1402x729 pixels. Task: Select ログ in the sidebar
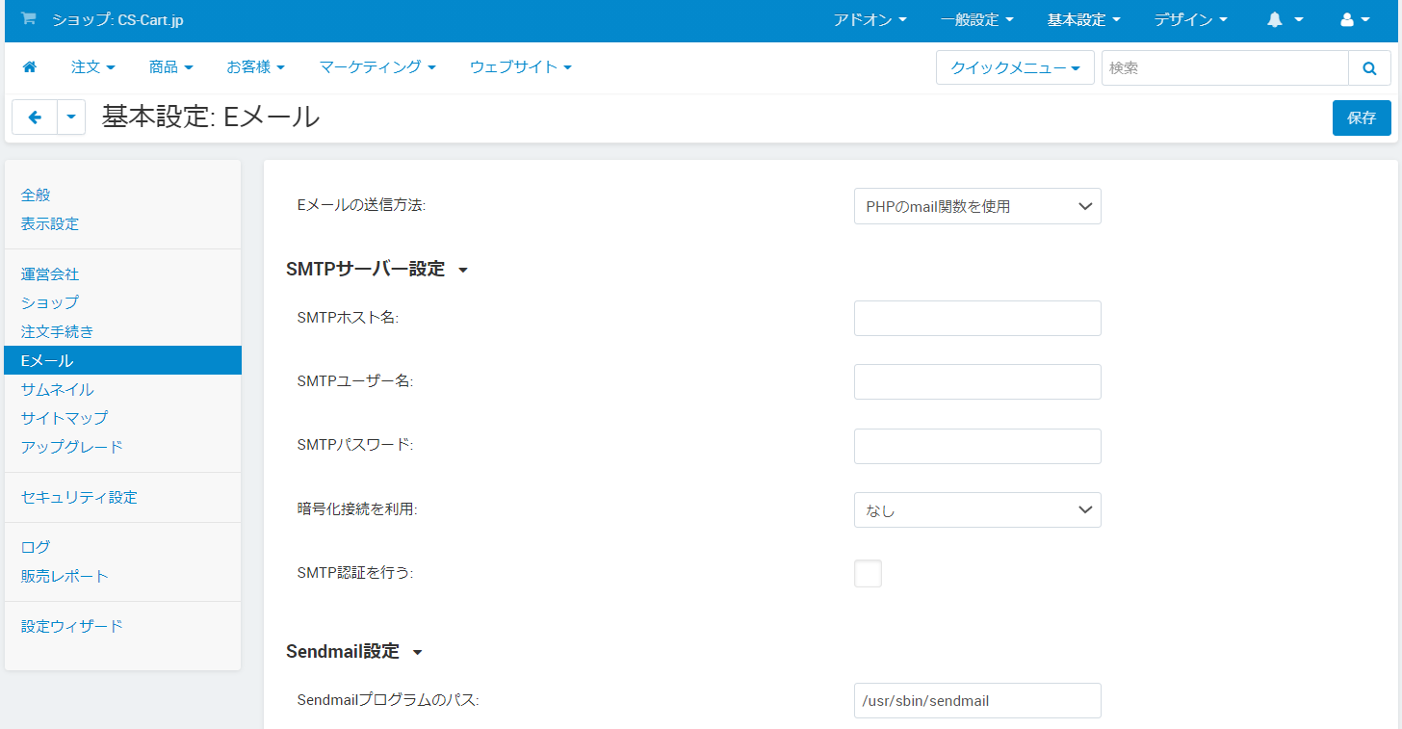(x=36, y=547)
